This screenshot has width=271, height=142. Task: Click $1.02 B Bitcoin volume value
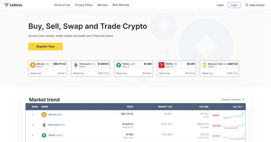coord(205,114)
